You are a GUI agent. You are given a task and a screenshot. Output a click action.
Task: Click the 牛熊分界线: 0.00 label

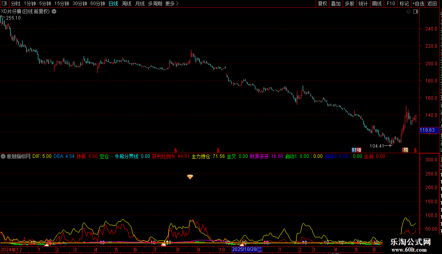tap(133, 156)
